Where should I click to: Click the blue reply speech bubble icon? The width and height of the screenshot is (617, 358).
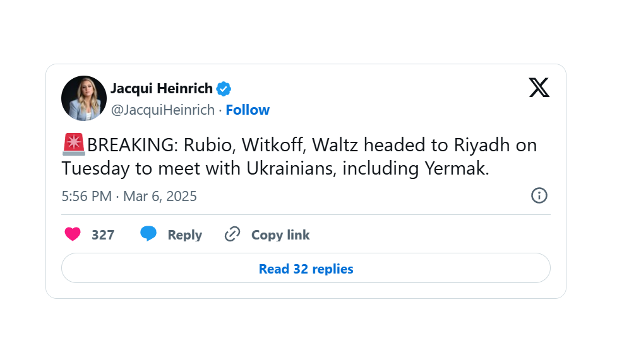[x=148, y=234]
